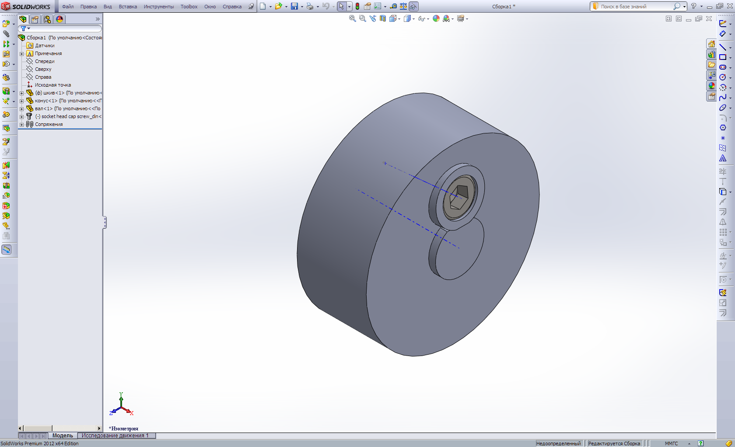The image size is (735, 447).
Task: Open the Hide/Show Items dropdown arrow
Action: point(428,19)
